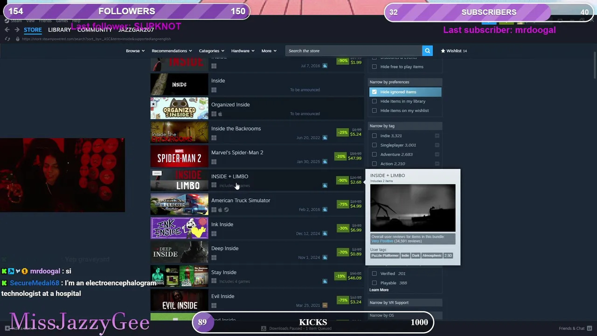Click the Wishlist star icon

coord(443,51)
